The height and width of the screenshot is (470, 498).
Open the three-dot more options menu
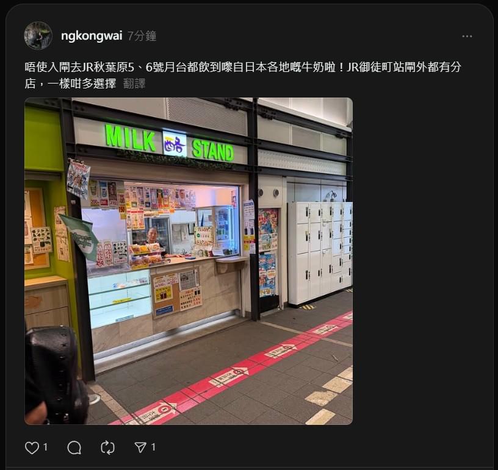point(467,37)
